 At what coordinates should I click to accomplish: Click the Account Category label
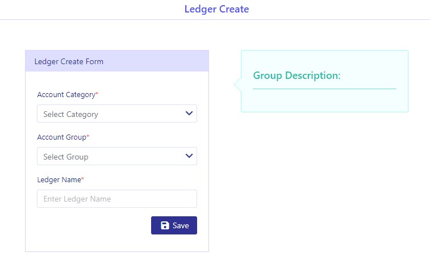click(x=66, y=95)
